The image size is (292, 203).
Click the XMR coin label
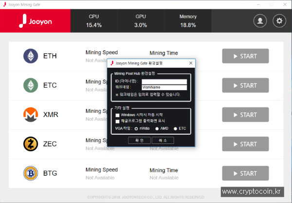(51, 115)
